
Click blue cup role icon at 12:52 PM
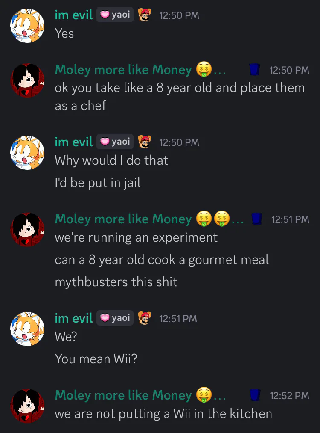click(255, 395)
